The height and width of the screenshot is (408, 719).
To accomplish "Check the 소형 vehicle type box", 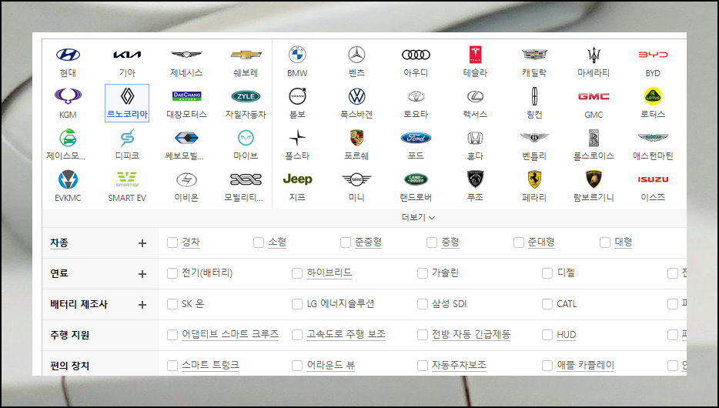I will [259, 242].
